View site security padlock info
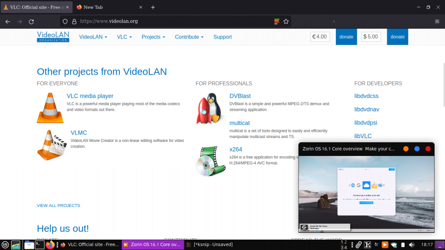 pyautogui.click(x=74, y=22)
